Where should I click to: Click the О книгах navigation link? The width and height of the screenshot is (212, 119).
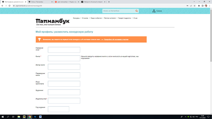coord(85,18)
